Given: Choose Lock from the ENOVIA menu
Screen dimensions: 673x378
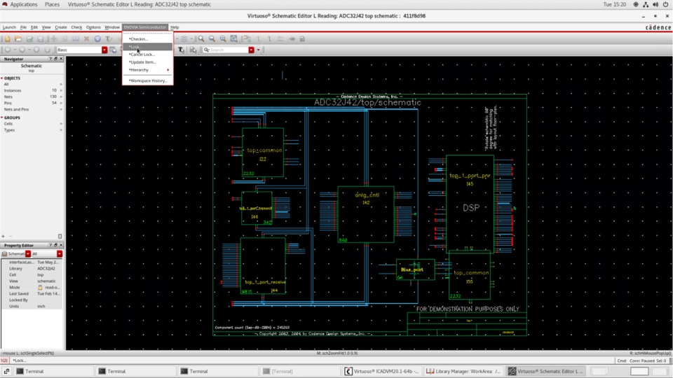Looking at the screenshot, I should click(x=148, y=47).
